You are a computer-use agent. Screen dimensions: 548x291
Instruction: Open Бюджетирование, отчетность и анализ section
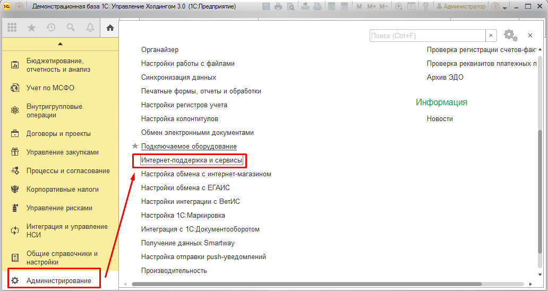click(x=60, y=65)
